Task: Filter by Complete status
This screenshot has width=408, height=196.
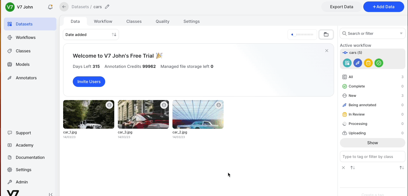Action: coord(373,86)
